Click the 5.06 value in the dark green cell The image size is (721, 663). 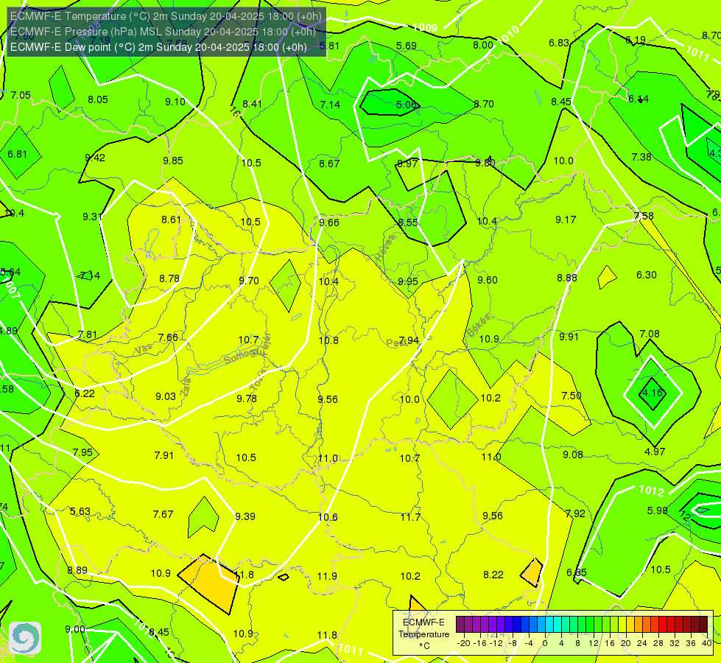click(406, 105)
